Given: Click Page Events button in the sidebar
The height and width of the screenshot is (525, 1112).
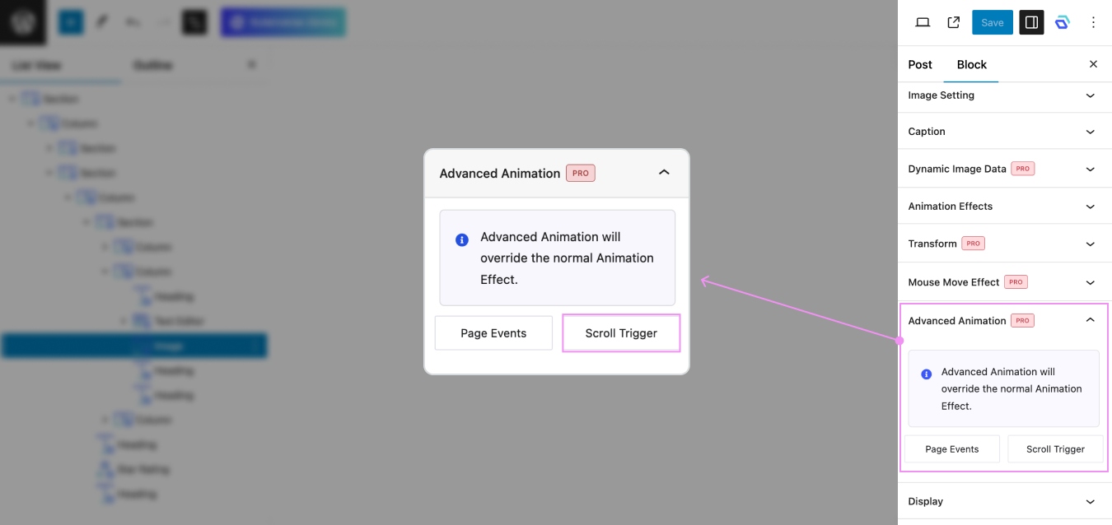Looking at the screenshot, I should pyautogui.click(x=951, y=449).
